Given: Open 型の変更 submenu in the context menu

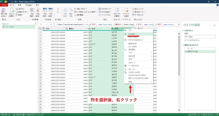Looking at the screenshot, I should click(x=139, y=56).
